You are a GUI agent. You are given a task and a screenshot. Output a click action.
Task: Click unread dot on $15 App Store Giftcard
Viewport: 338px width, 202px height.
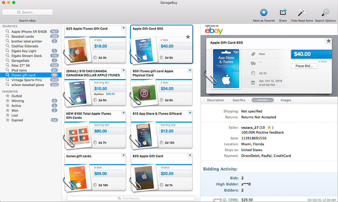click(190, 112)
